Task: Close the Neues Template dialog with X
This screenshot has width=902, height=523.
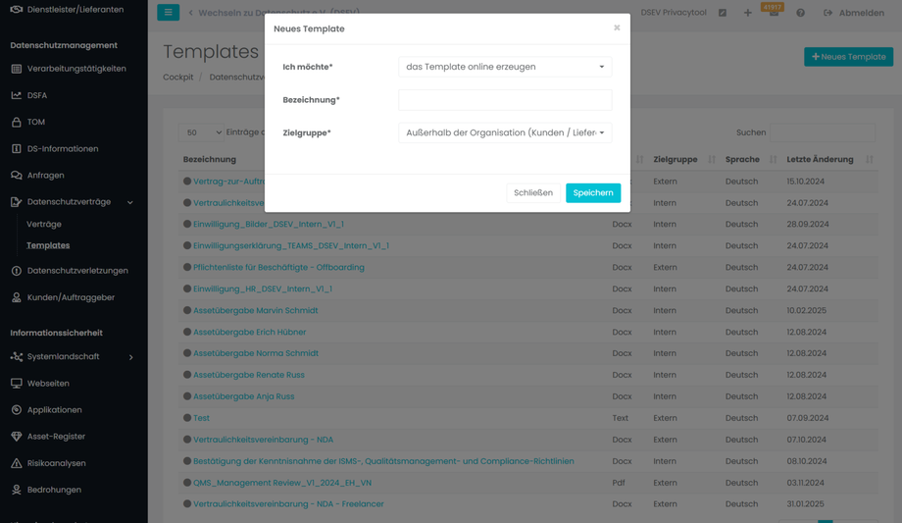Action: [617, 27]
